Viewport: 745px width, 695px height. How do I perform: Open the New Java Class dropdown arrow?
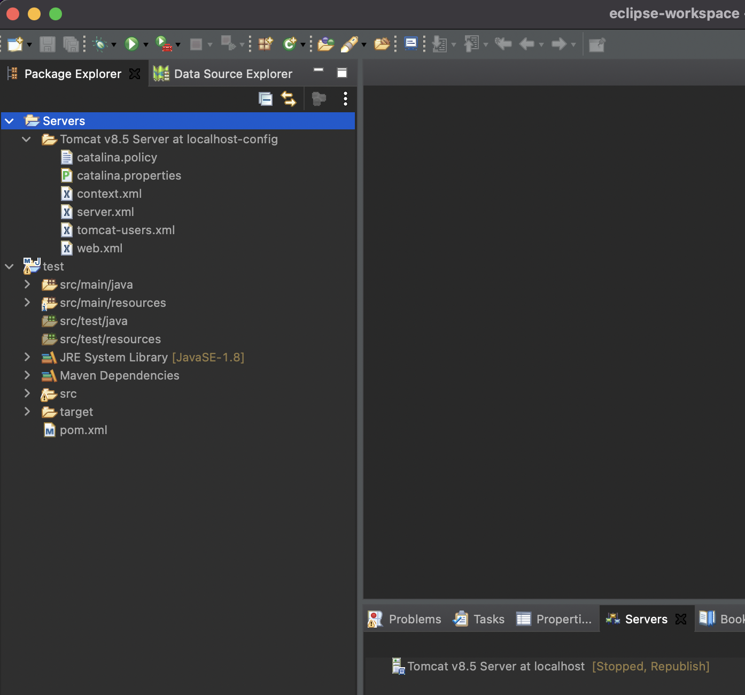point(303,45)
